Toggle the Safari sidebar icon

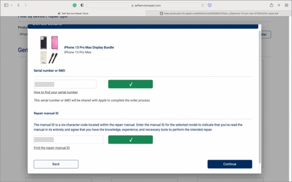(x=6, y=5)
